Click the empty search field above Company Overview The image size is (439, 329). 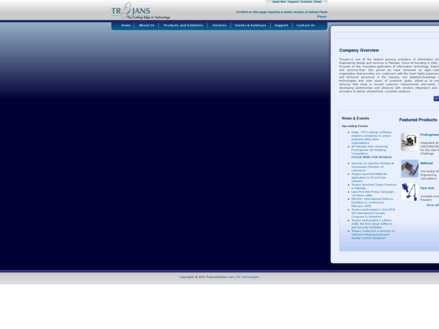386,35
